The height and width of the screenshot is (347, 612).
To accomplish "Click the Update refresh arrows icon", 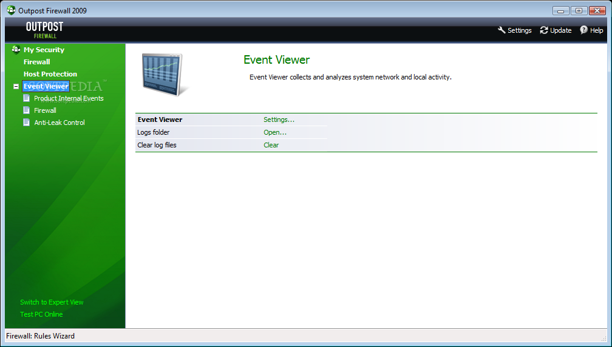I will click(544, 30).
